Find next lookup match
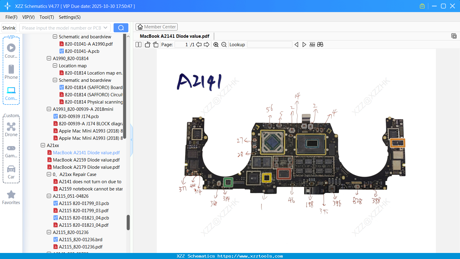The height and width of the screenshot is (259, 460). 304,45
